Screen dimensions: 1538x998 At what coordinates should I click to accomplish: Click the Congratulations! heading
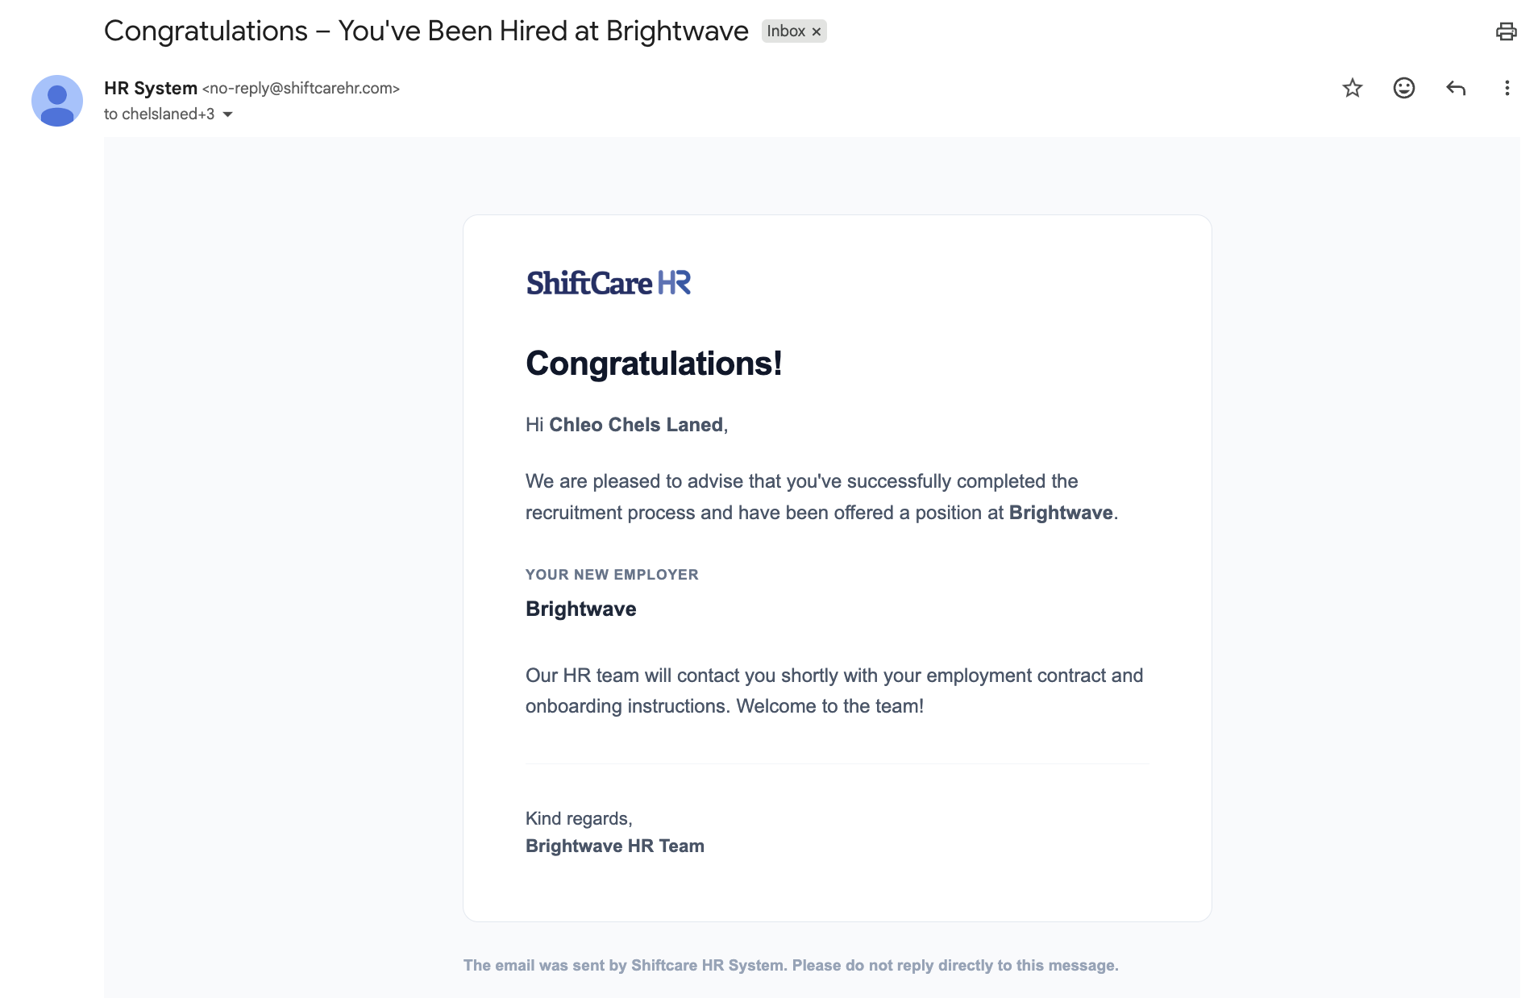click(x=653, y=364)
